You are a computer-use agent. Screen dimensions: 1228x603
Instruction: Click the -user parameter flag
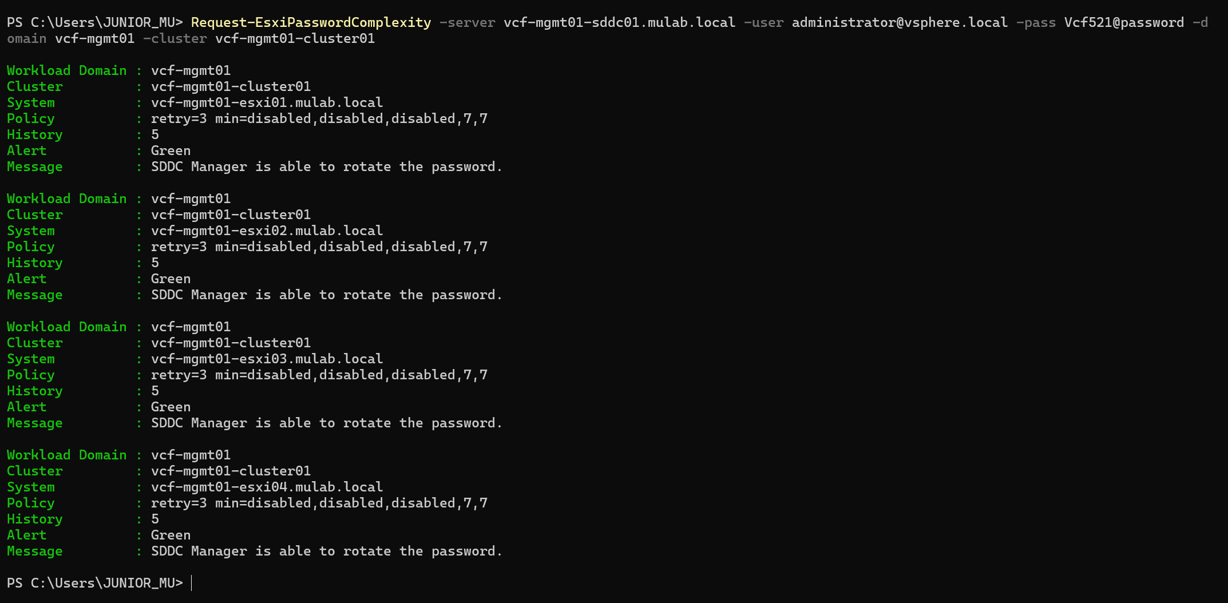763,22
